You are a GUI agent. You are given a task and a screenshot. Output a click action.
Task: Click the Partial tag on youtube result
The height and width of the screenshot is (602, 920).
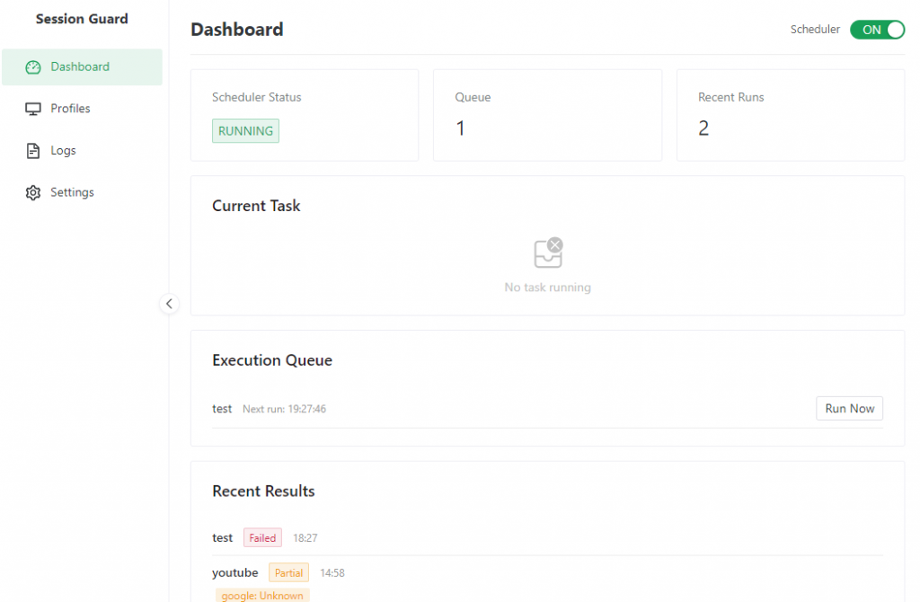click(288, 573)
